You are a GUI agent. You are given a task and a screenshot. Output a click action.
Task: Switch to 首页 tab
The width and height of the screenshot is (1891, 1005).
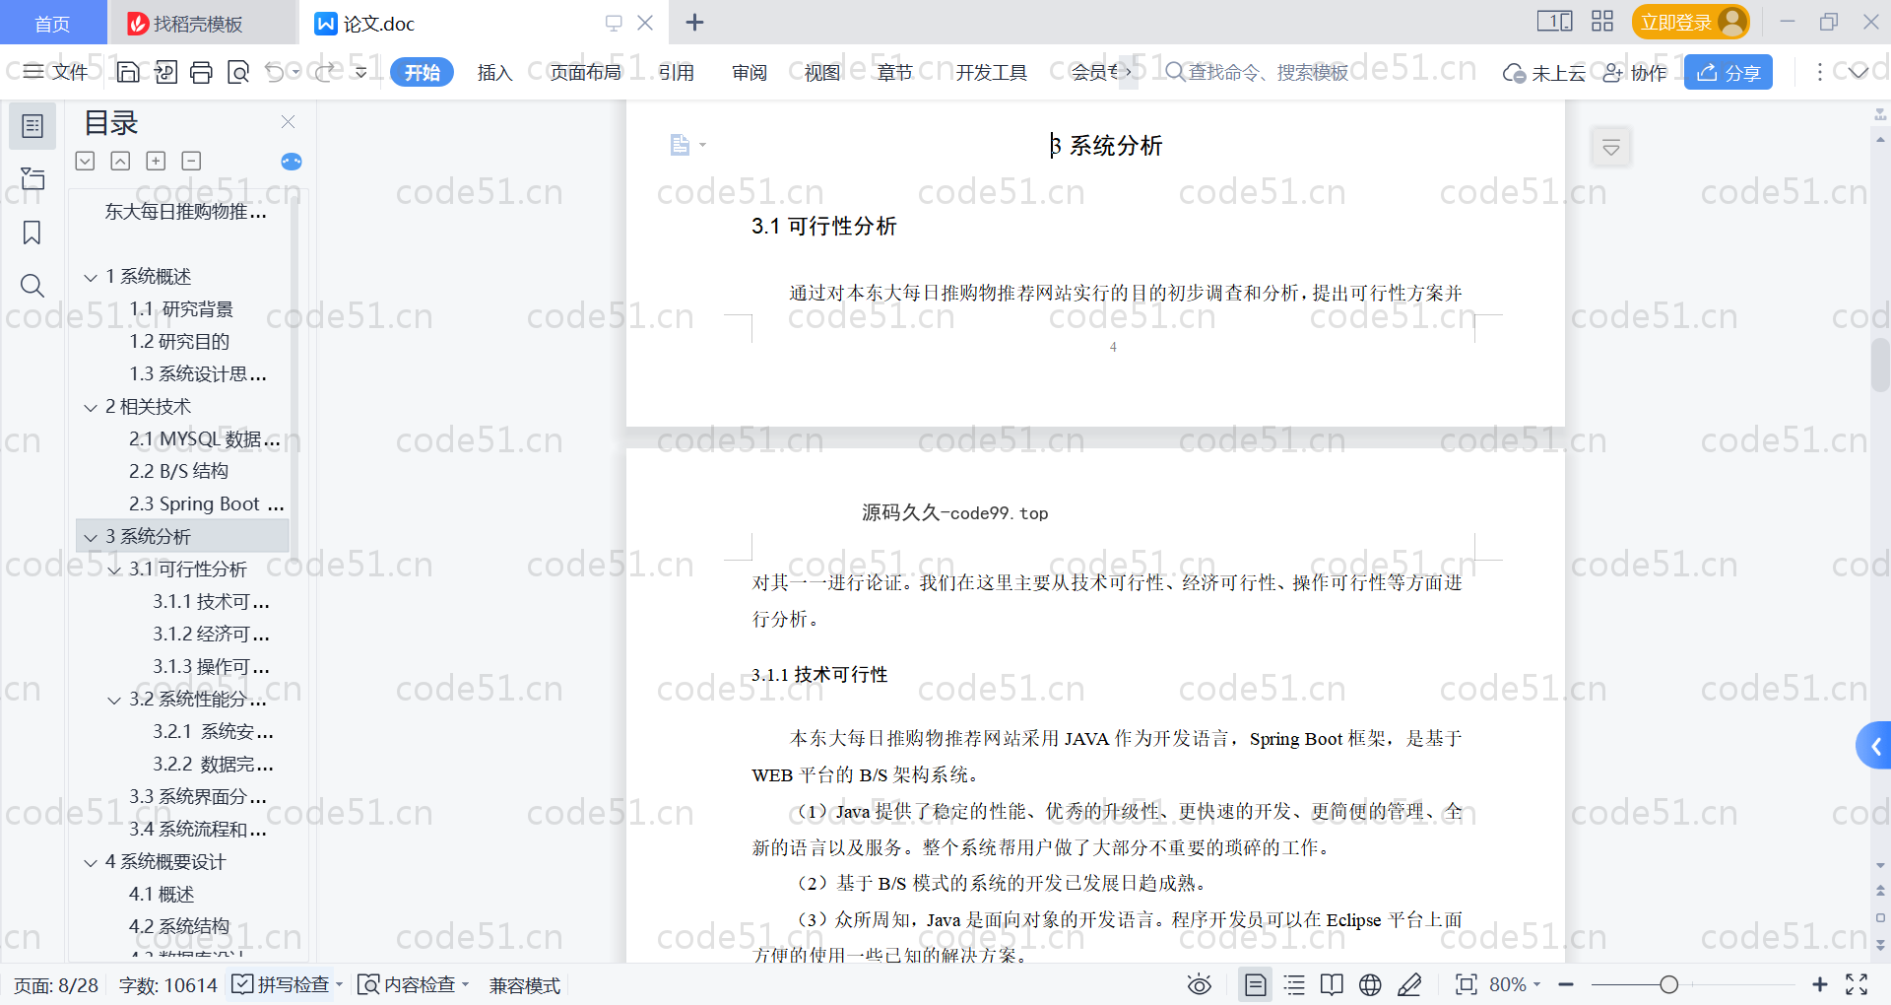pos(52,23)
